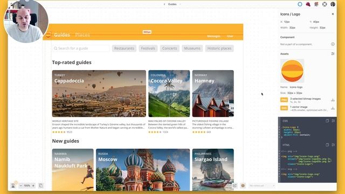Zoom out with the minus button
This screenshot has height=194, width=345.
21,185
